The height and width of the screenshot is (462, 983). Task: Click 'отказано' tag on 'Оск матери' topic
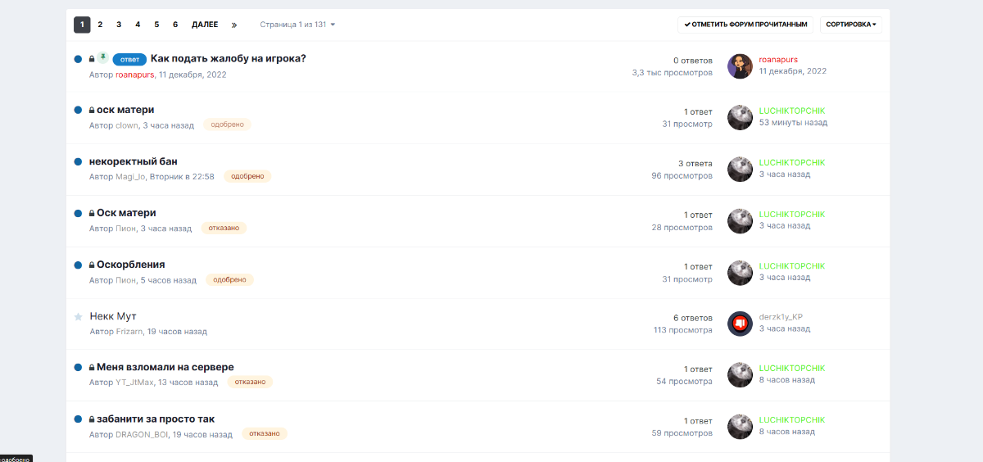coord(224,228)
